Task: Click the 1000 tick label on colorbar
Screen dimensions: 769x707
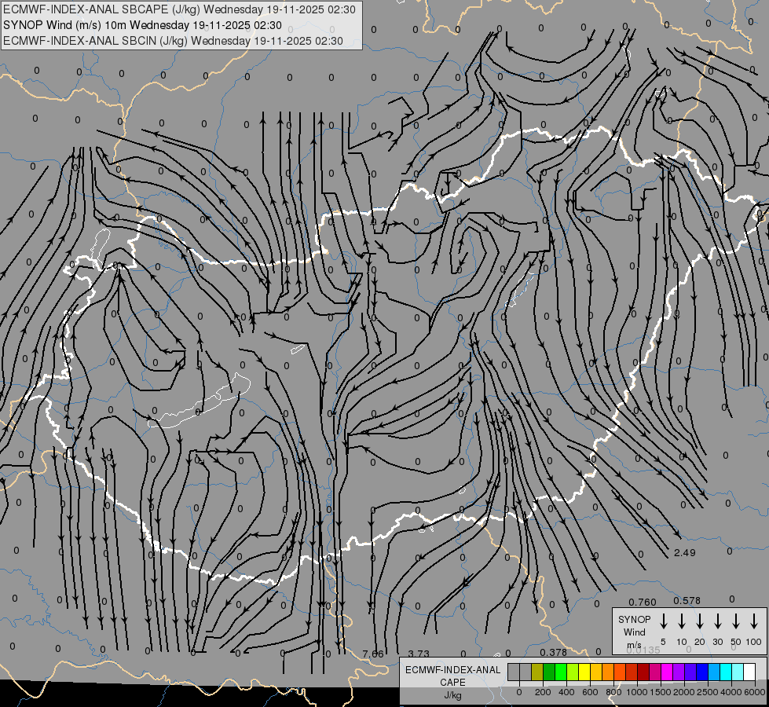Action: coord(637,692)
